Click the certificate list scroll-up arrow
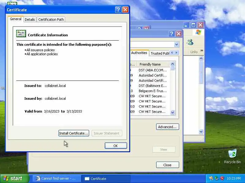This screenshot has width=245, height=183. (172, 64)
